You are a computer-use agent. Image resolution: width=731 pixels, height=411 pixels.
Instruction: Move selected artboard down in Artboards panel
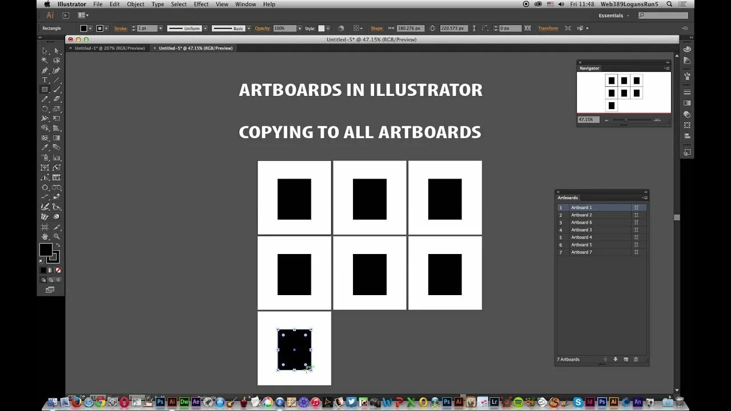click(616, 360)
